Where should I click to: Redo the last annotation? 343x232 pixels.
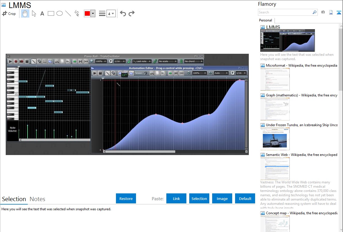(x=131, y=13)
